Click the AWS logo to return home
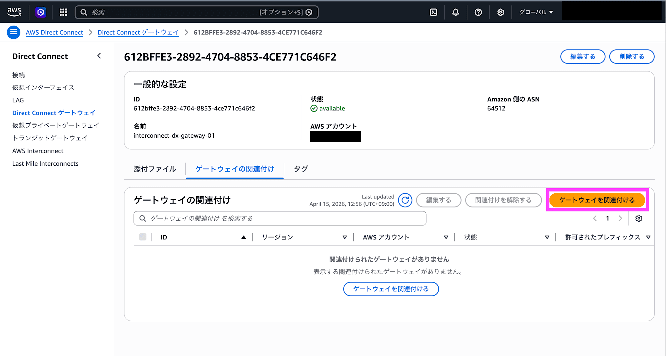666x356 pixels. [14, 12]
